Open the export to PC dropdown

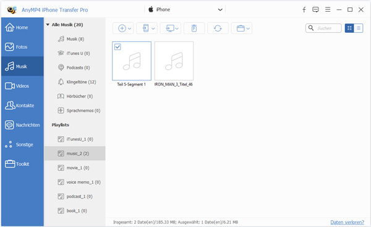171,28
